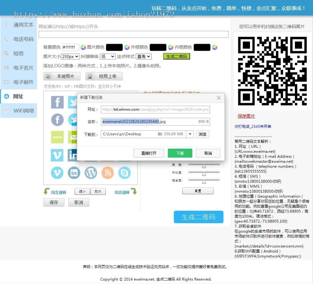
Task: Click the large blue 生成二维码 button
Action: tap(199, 217)
